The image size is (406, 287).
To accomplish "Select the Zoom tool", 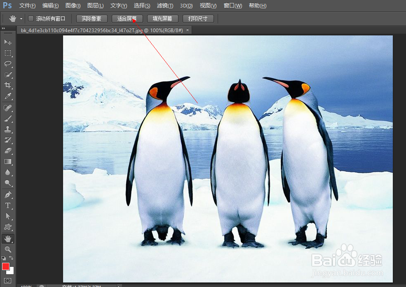I will click(8, 249).
